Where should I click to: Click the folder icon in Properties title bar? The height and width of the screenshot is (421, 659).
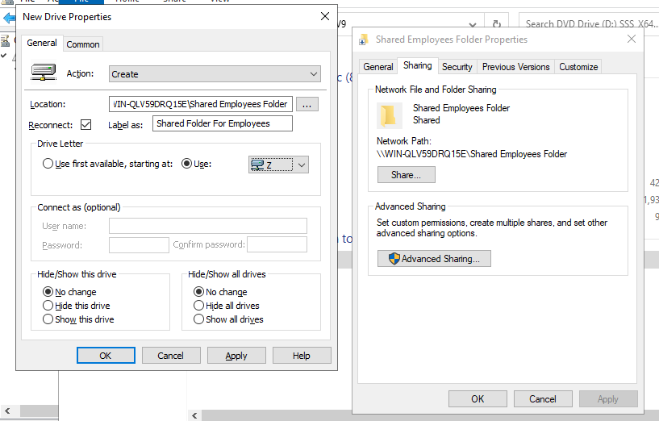pos(364,40)
